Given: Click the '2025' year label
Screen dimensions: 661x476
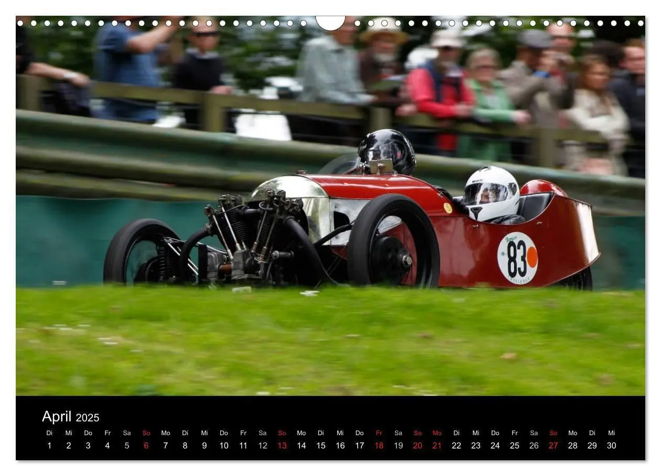Looking at the screenshot, I should click(88, 418).
